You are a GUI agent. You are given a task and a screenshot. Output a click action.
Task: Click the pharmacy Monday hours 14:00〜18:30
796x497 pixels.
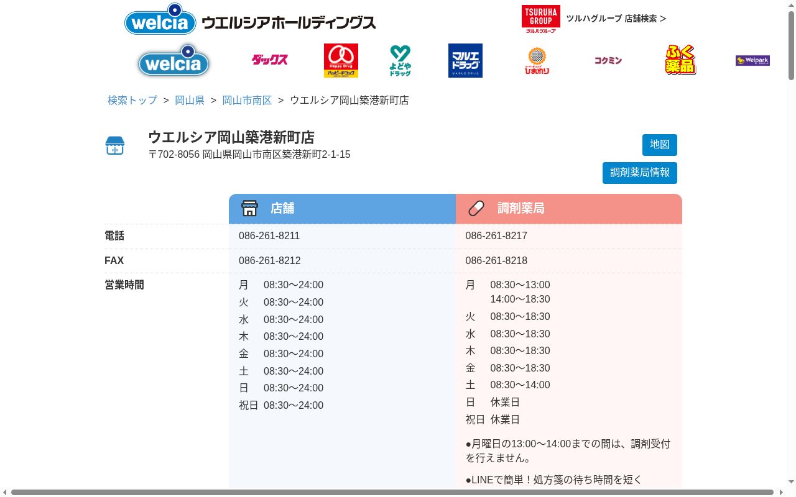[x=521, y=299]
